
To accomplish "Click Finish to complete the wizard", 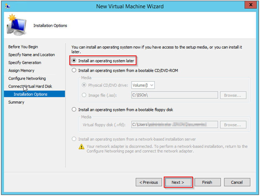I will (207, 182).
